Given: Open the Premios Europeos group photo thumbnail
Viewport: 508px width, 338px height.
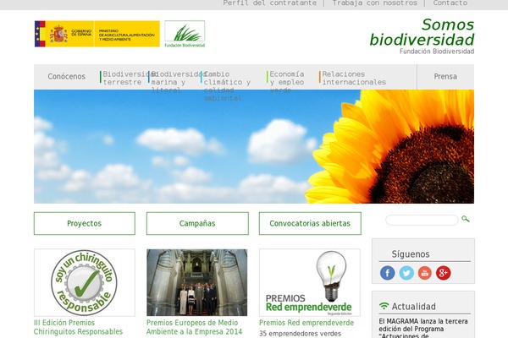Looking at the screenshot, I should tap(197, 283).
